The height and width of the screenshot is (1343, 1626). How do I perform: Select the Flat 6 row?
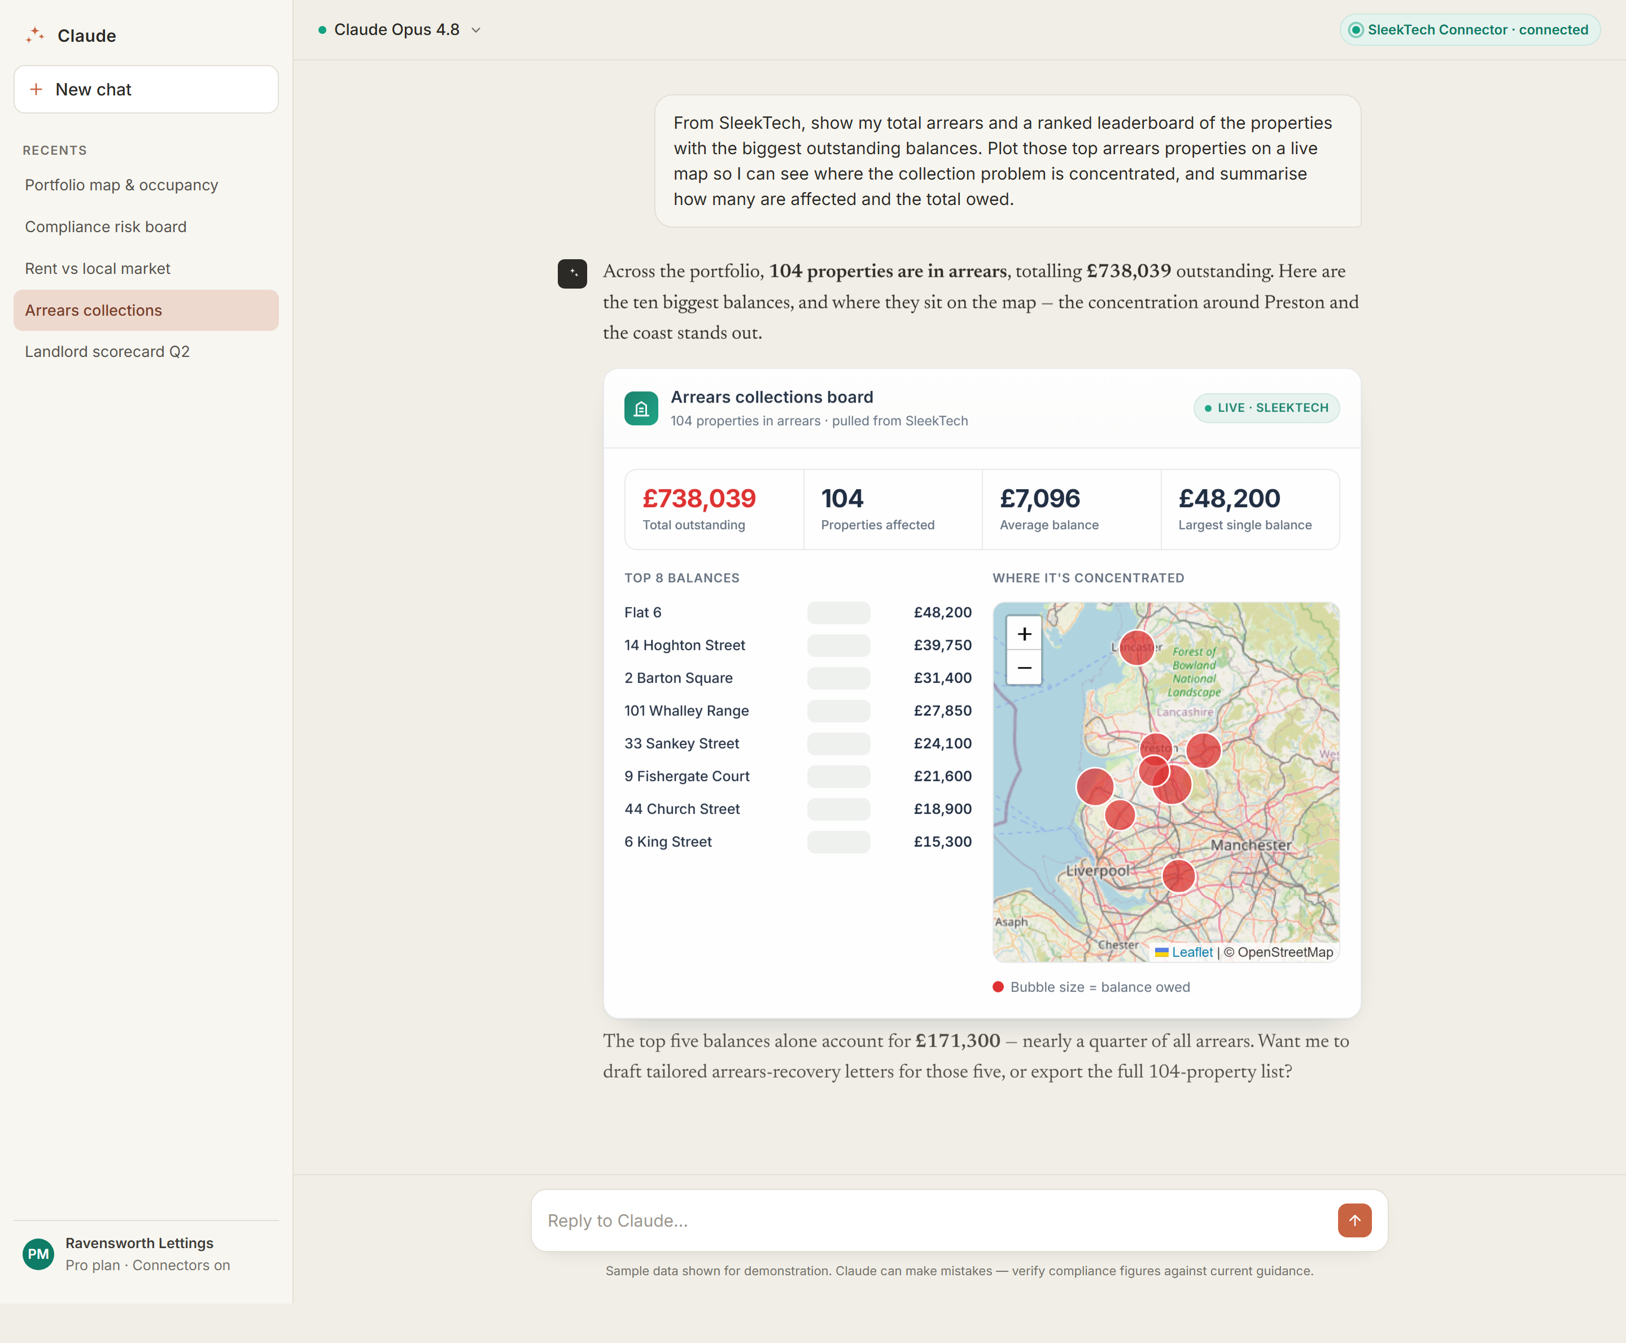click(798, 613)
